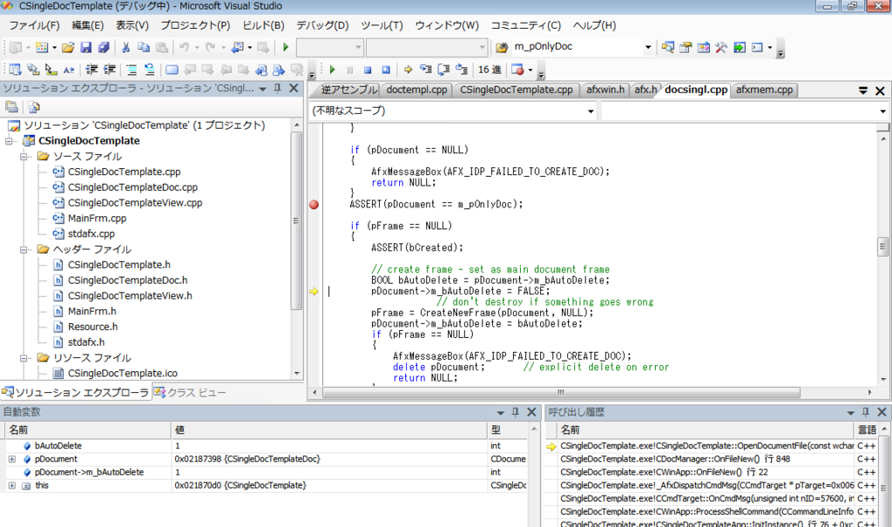Click the Open File folder icon
The image size is (892, 527).
[x=68, y=47]
